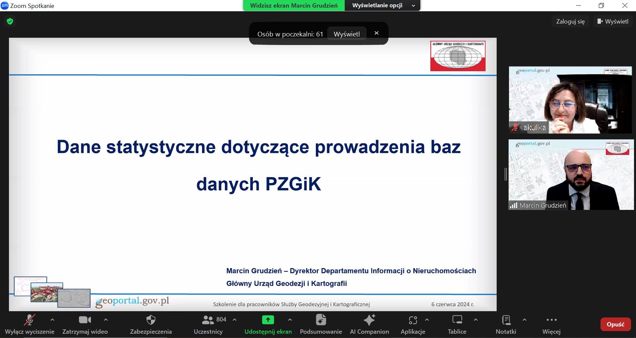This screenshot has height=338, width=636.
Task: Open the Notatki notes icon
Action: (506, 320)
